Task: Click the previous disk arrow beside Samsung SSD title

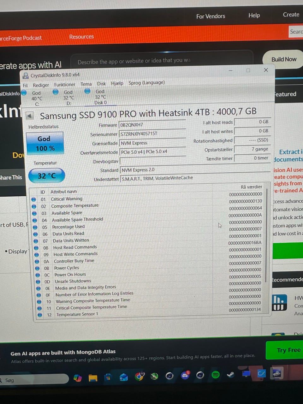Action: tap(30, 116)
